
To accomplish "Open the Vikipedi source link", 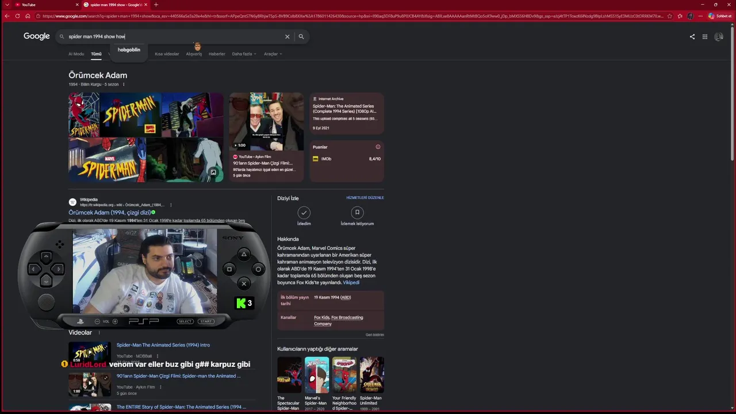I will point(351,283).
